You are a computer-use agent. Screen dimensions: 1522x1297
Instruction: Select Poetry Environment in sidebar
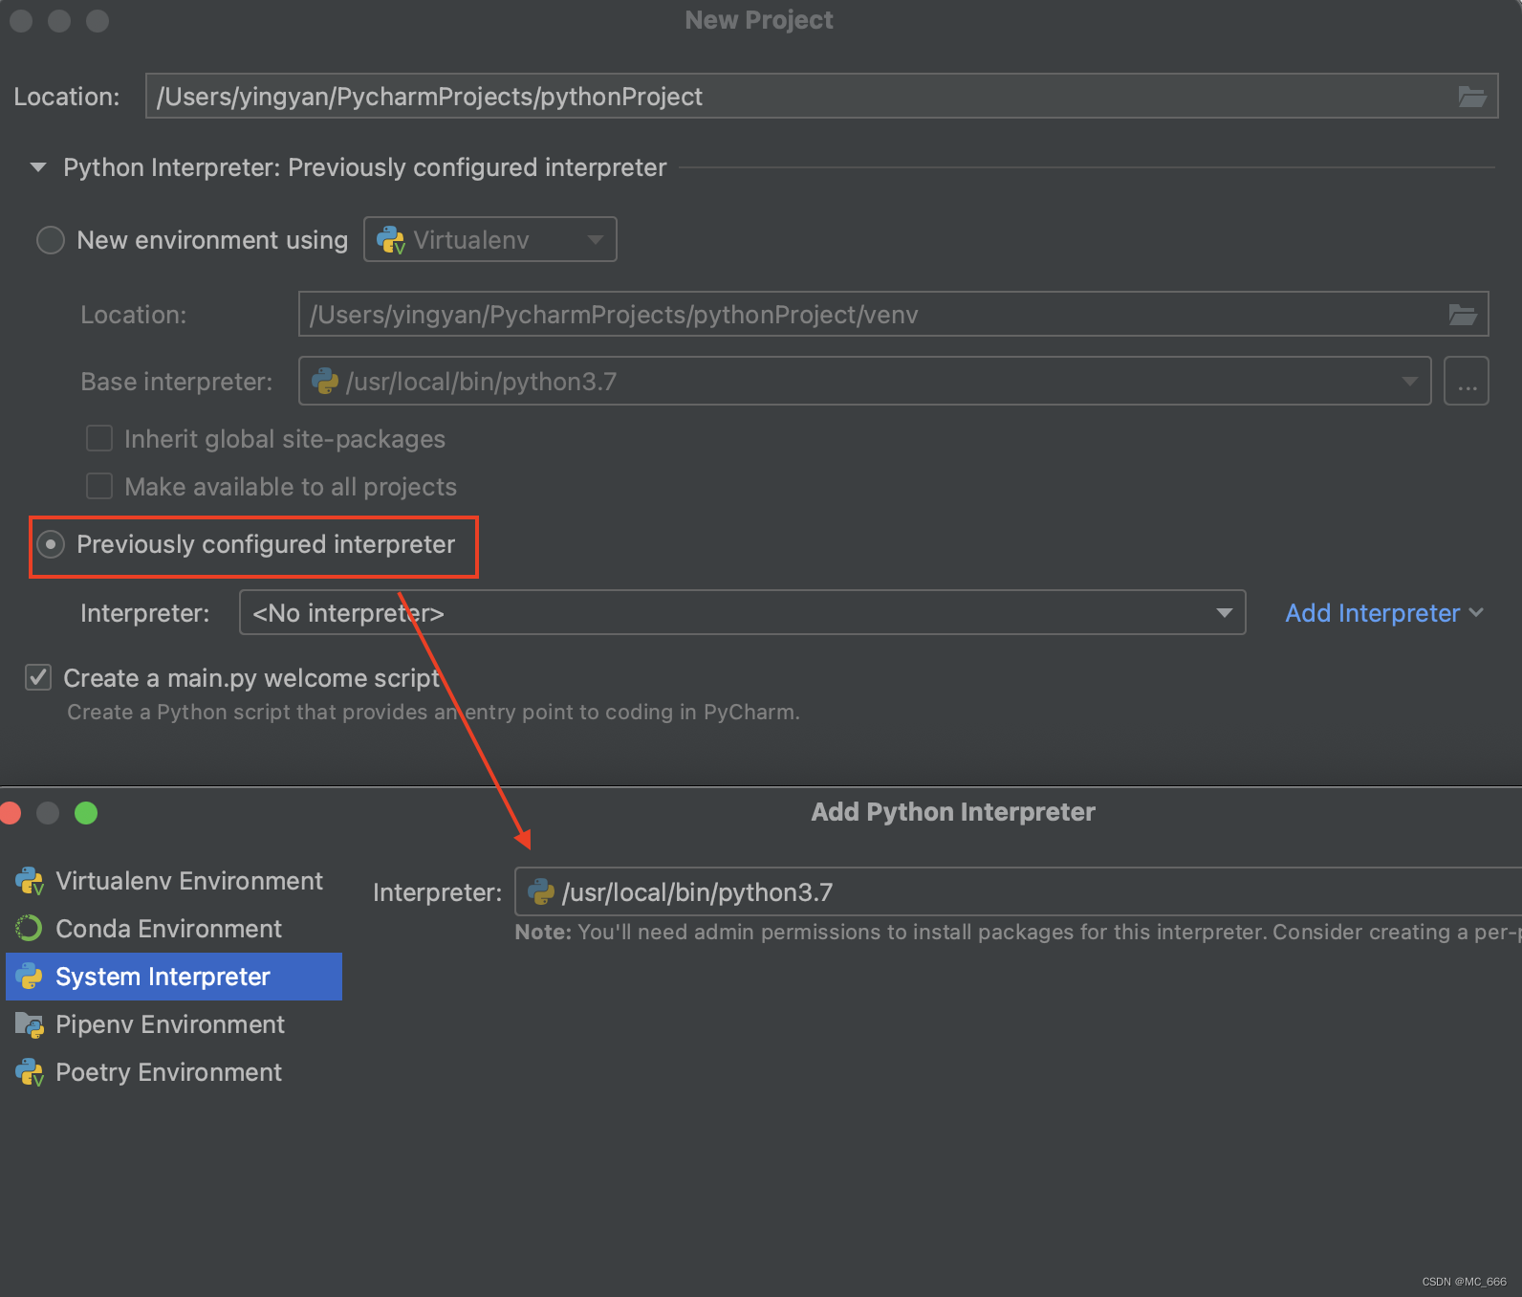(174, 1072)
